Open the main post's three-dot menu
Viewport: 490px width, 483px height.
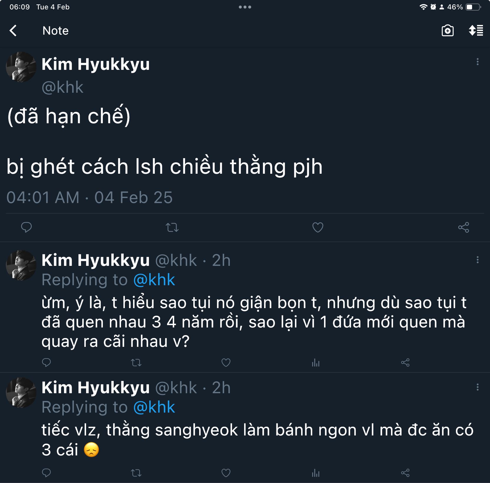[477, 62]
